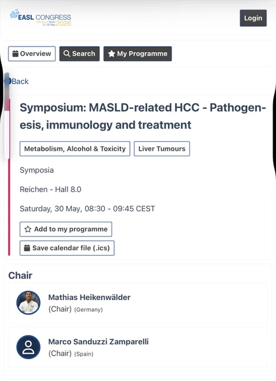The width and height of the screenshot is (276, 381).
Task: Click the star icon in My Programme
Action: 111,54
